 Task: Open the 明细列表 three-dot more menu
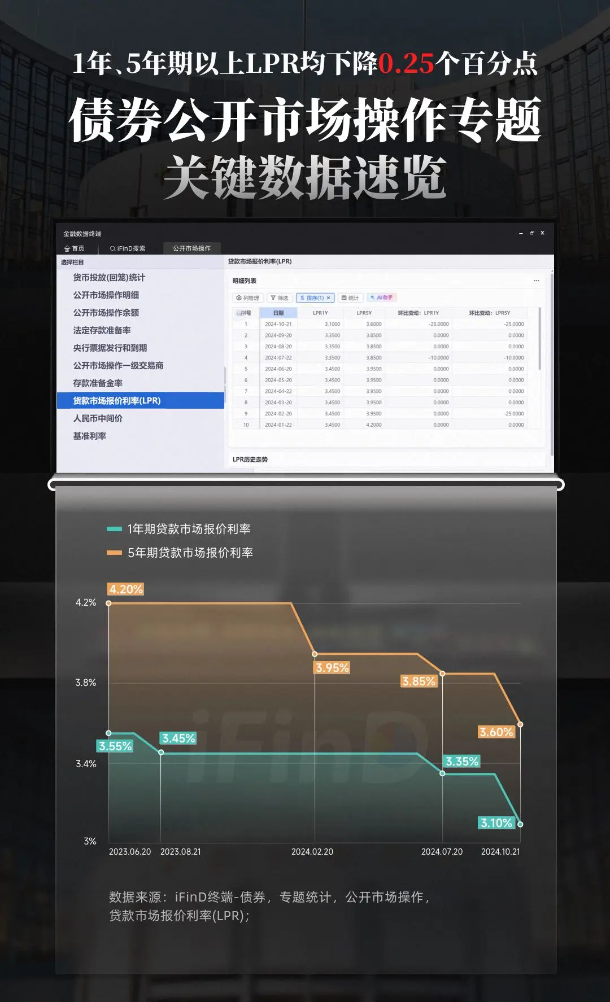coord(537,281)
